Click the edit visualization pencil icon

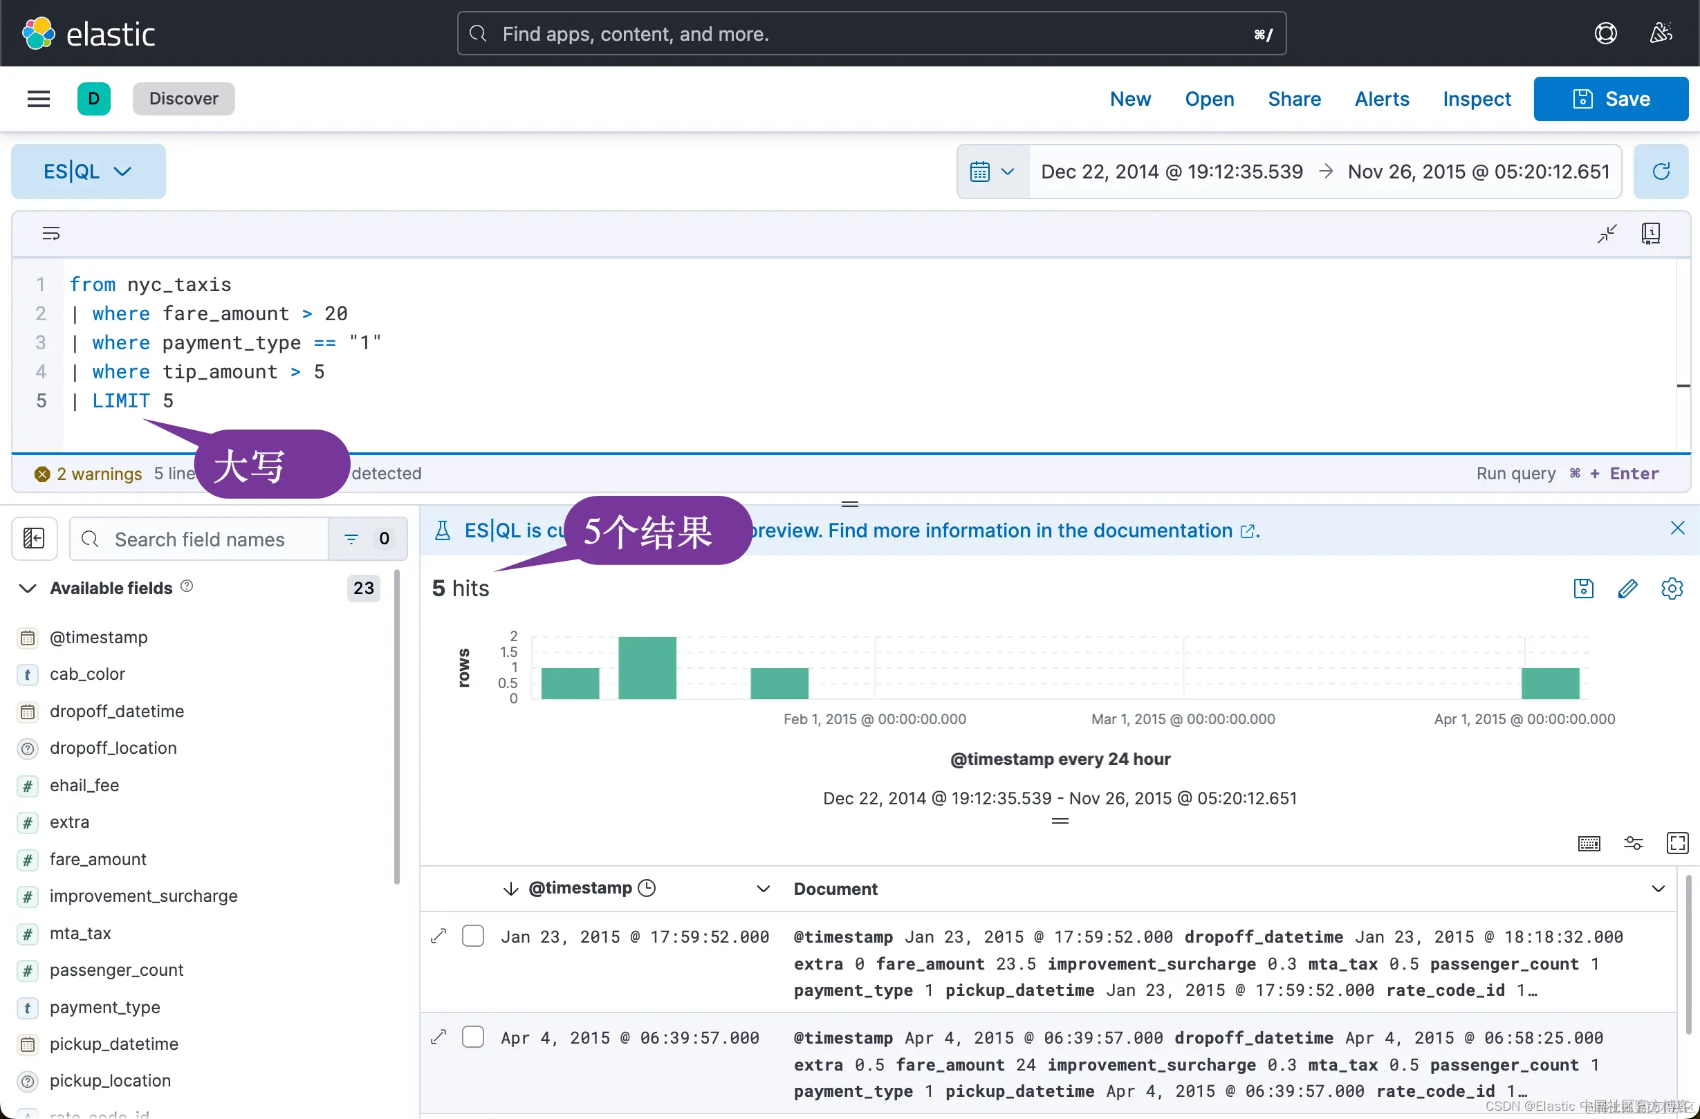point(1627,589)
